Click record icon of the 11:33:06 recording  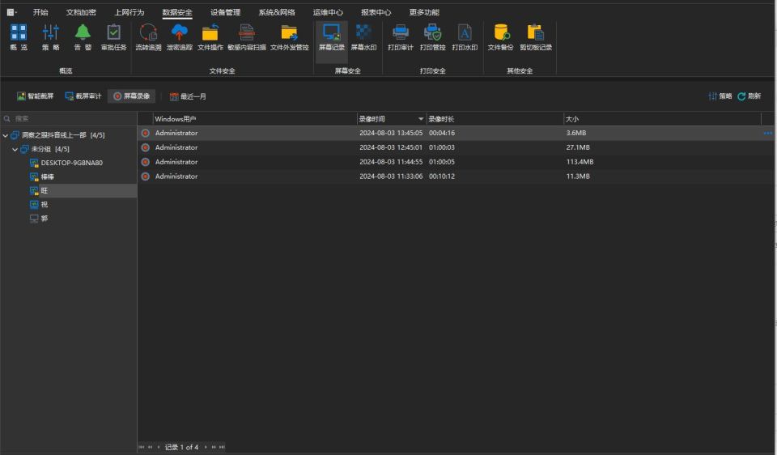(x=145, y=176)
